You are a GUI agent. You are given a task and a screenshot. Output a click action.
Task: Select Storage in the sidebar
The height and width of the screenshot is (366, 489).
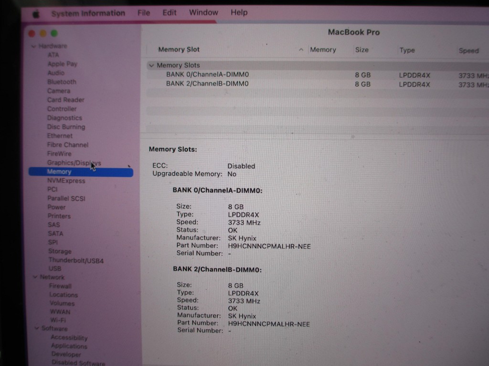tap(60, 251)
